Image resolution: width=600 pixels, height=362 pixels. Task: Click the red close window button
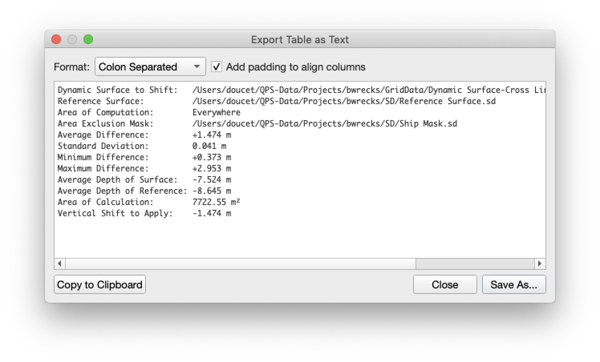(x=56, y=39)
